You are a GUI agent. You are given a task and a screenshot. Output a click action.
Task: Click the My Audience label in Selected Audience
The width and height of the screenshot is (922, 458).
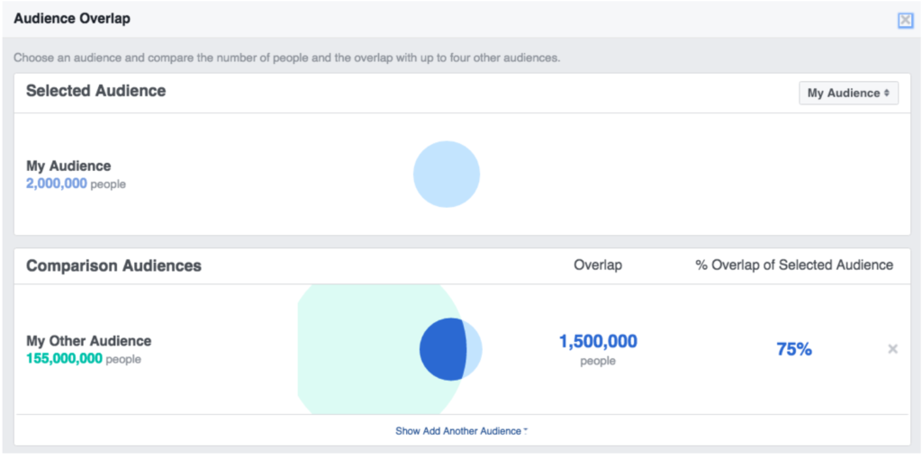click(68, 166)
